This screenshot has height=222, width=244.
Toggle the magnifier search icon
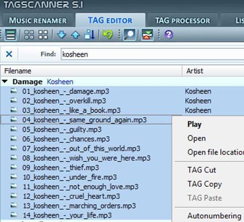click(130, 34)
